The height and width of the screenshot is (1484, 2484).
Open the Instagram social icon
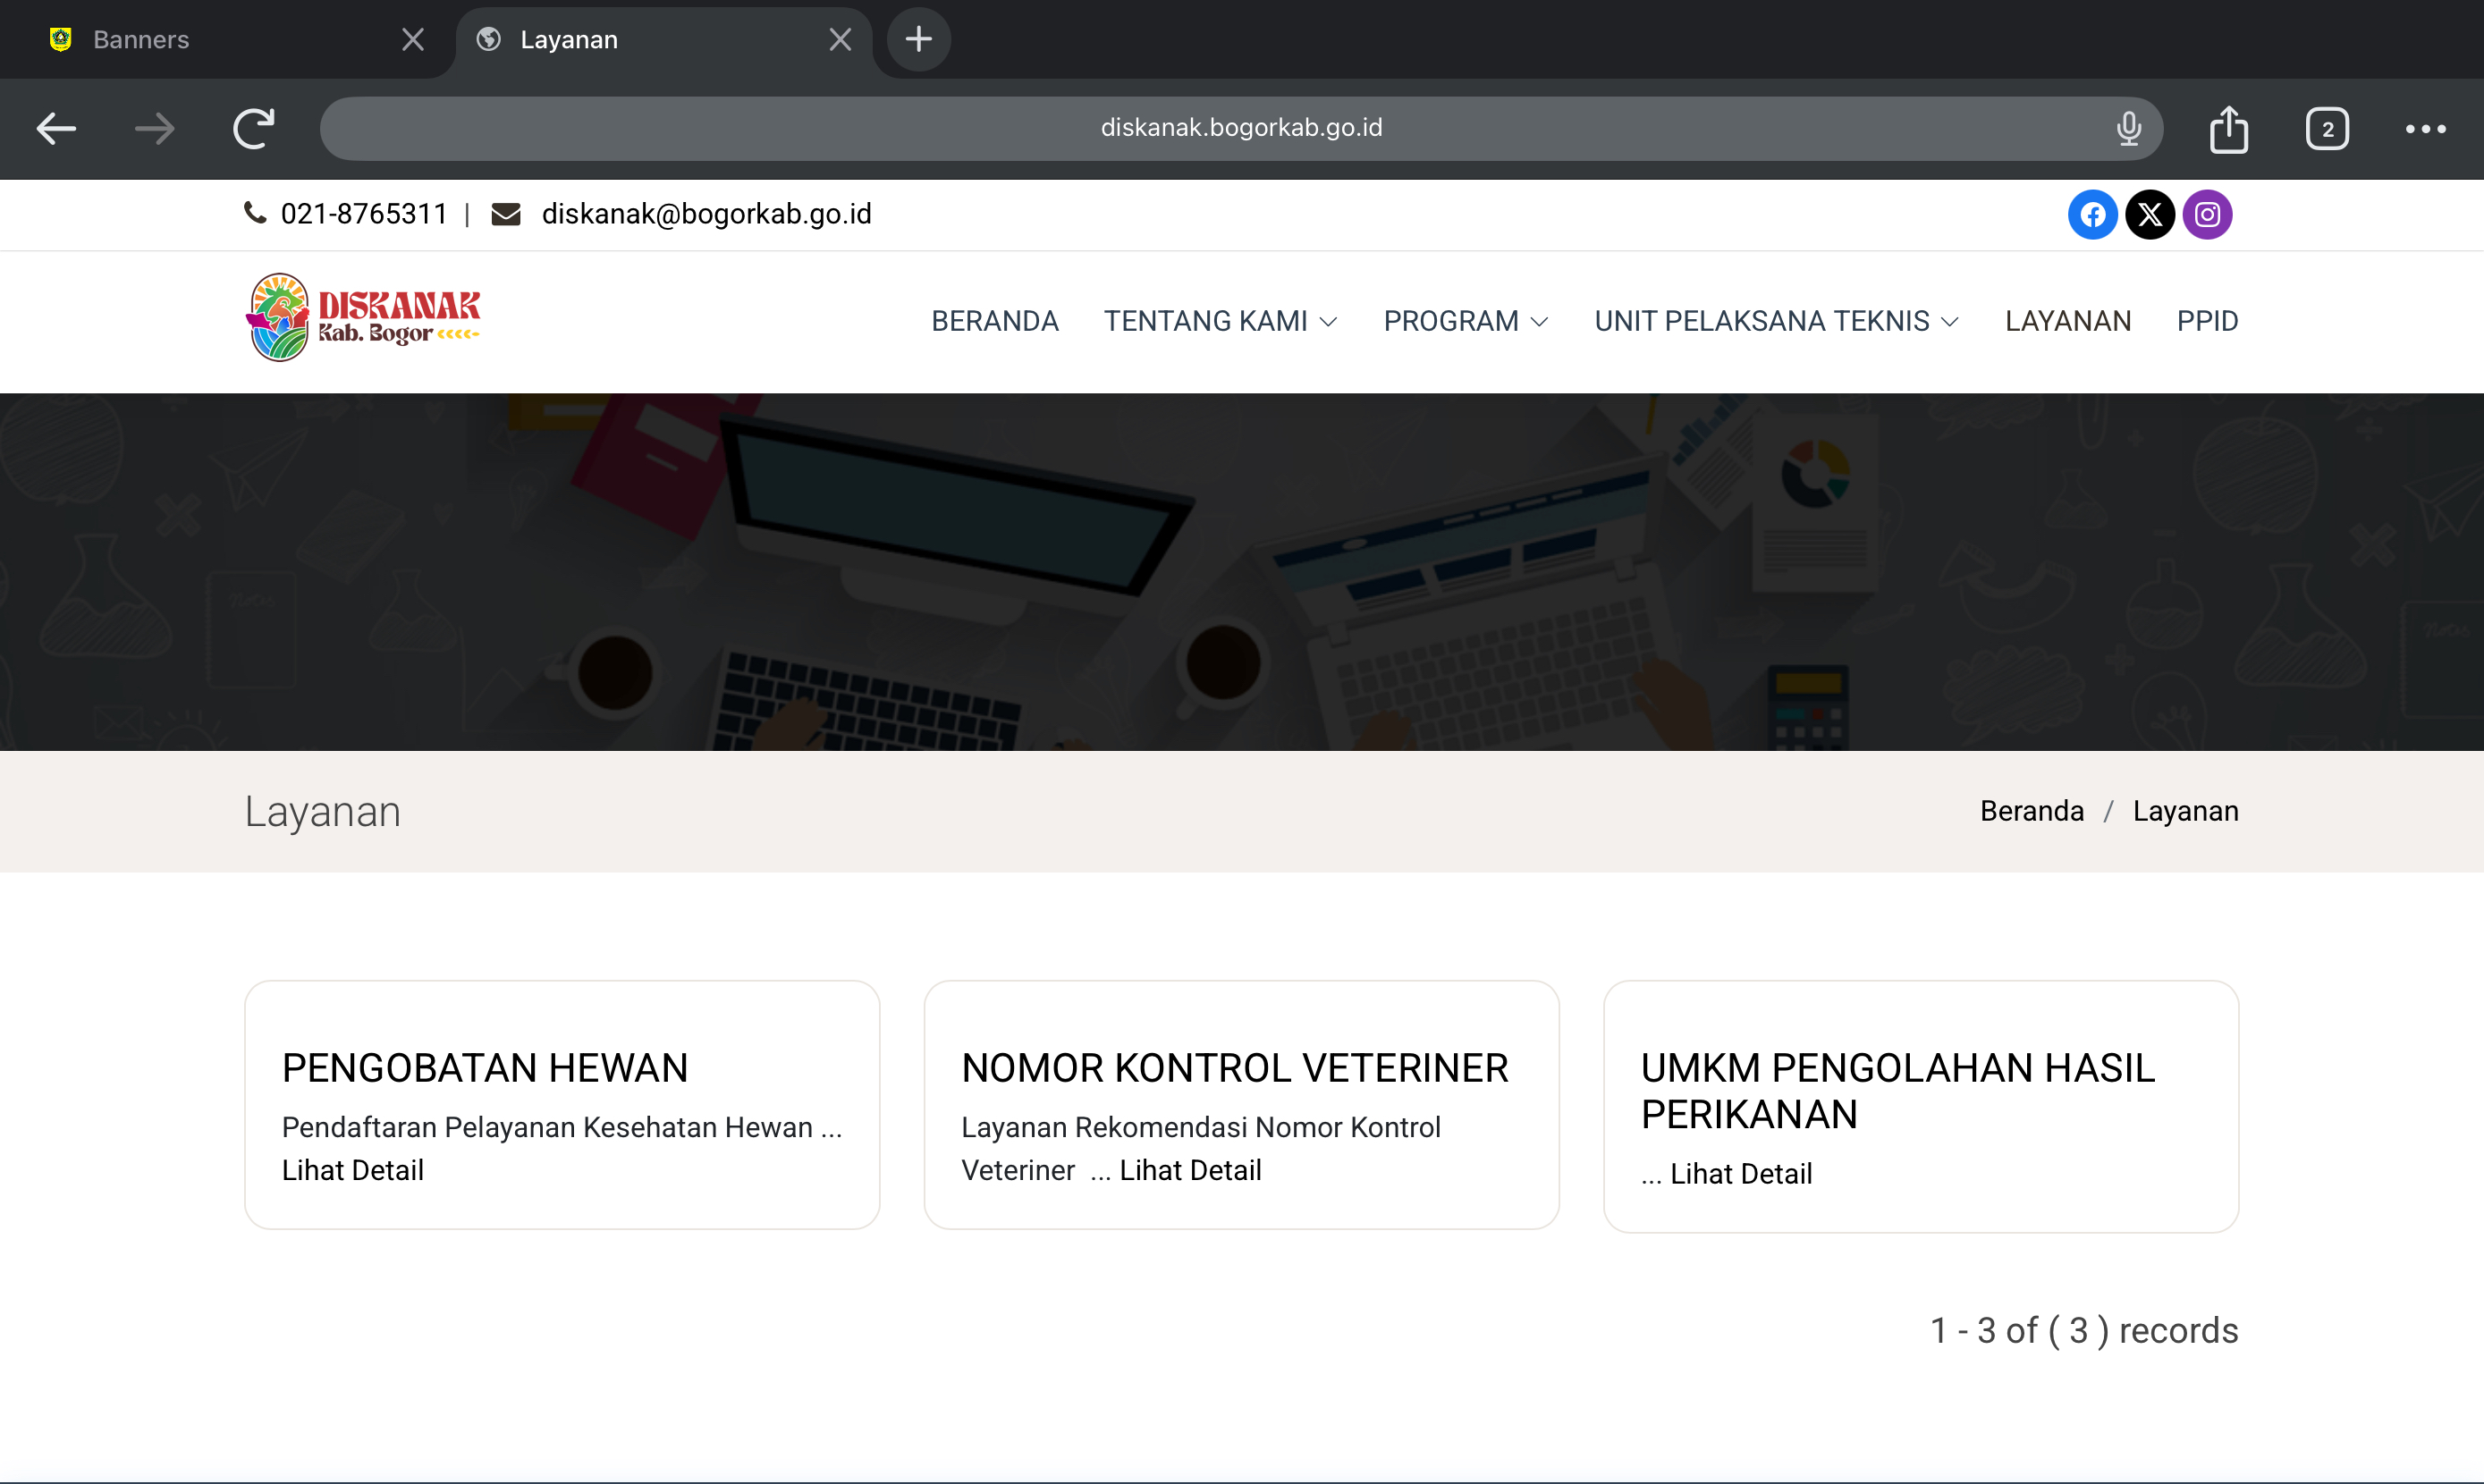[2207, 214]
